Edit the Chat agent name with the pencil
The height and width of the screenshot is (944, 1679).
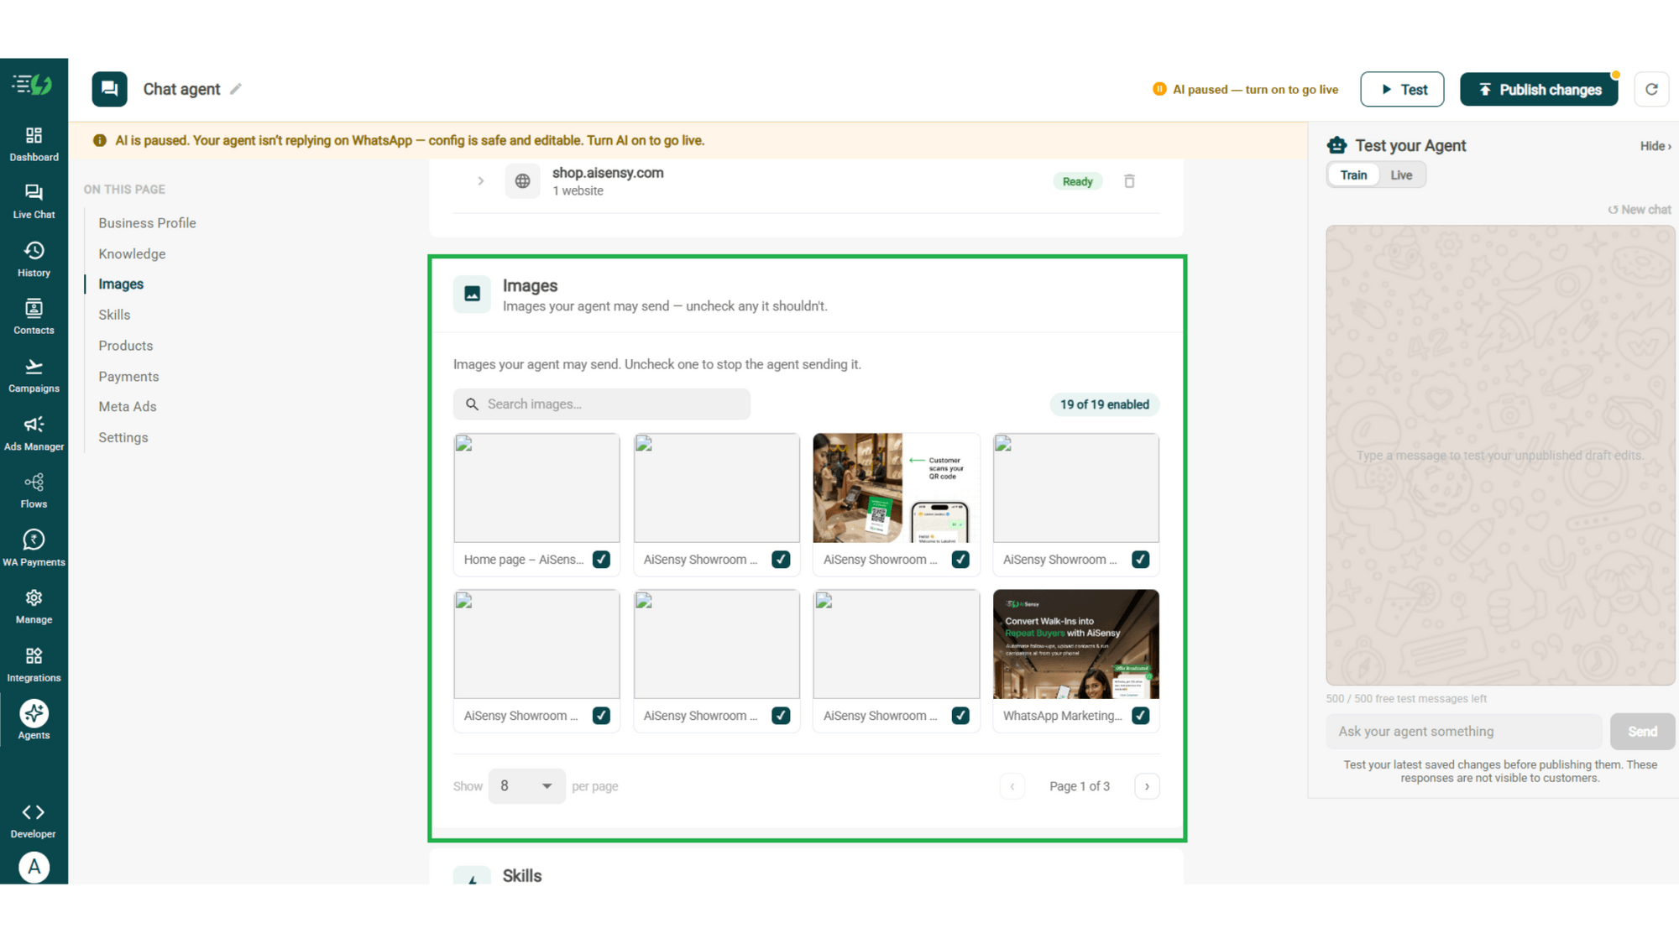pos(236,89)
